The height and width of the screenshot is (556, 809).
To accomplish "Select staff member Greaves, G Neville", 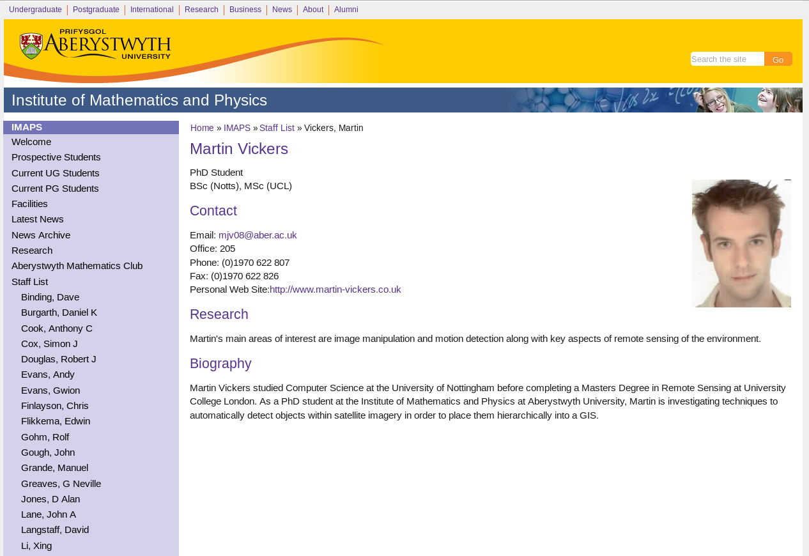I will [61, 484].
